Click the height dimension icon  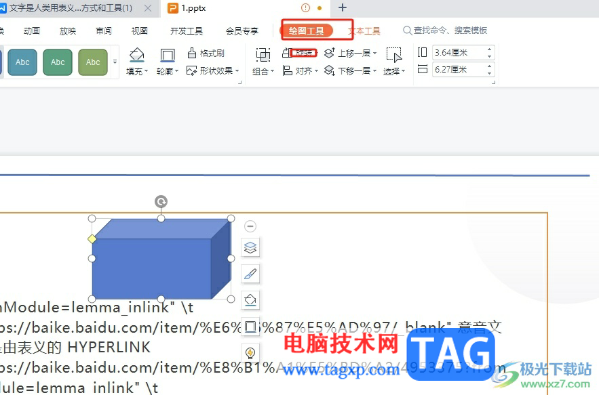(x=422, y=52)
